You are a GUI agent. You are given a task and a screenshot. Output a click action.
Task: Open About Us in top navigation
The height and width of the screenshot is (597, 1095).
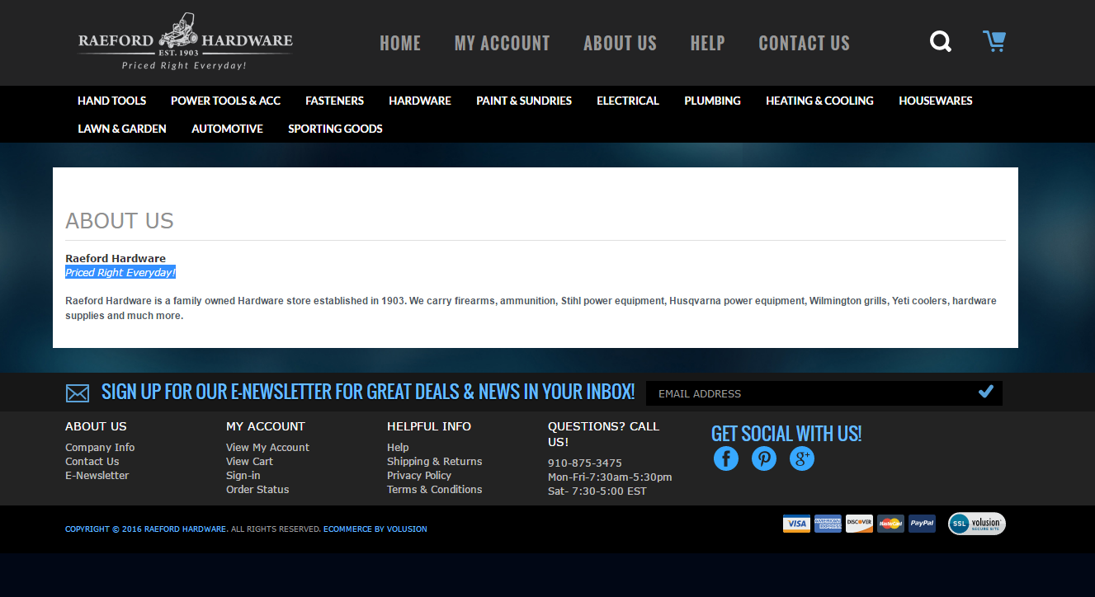coord(621,43)
